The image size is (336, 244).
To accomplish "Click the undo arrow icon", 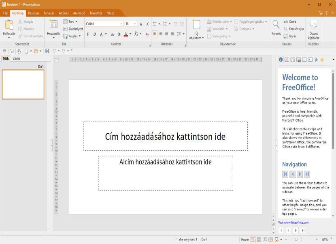I will pos(54,51).
